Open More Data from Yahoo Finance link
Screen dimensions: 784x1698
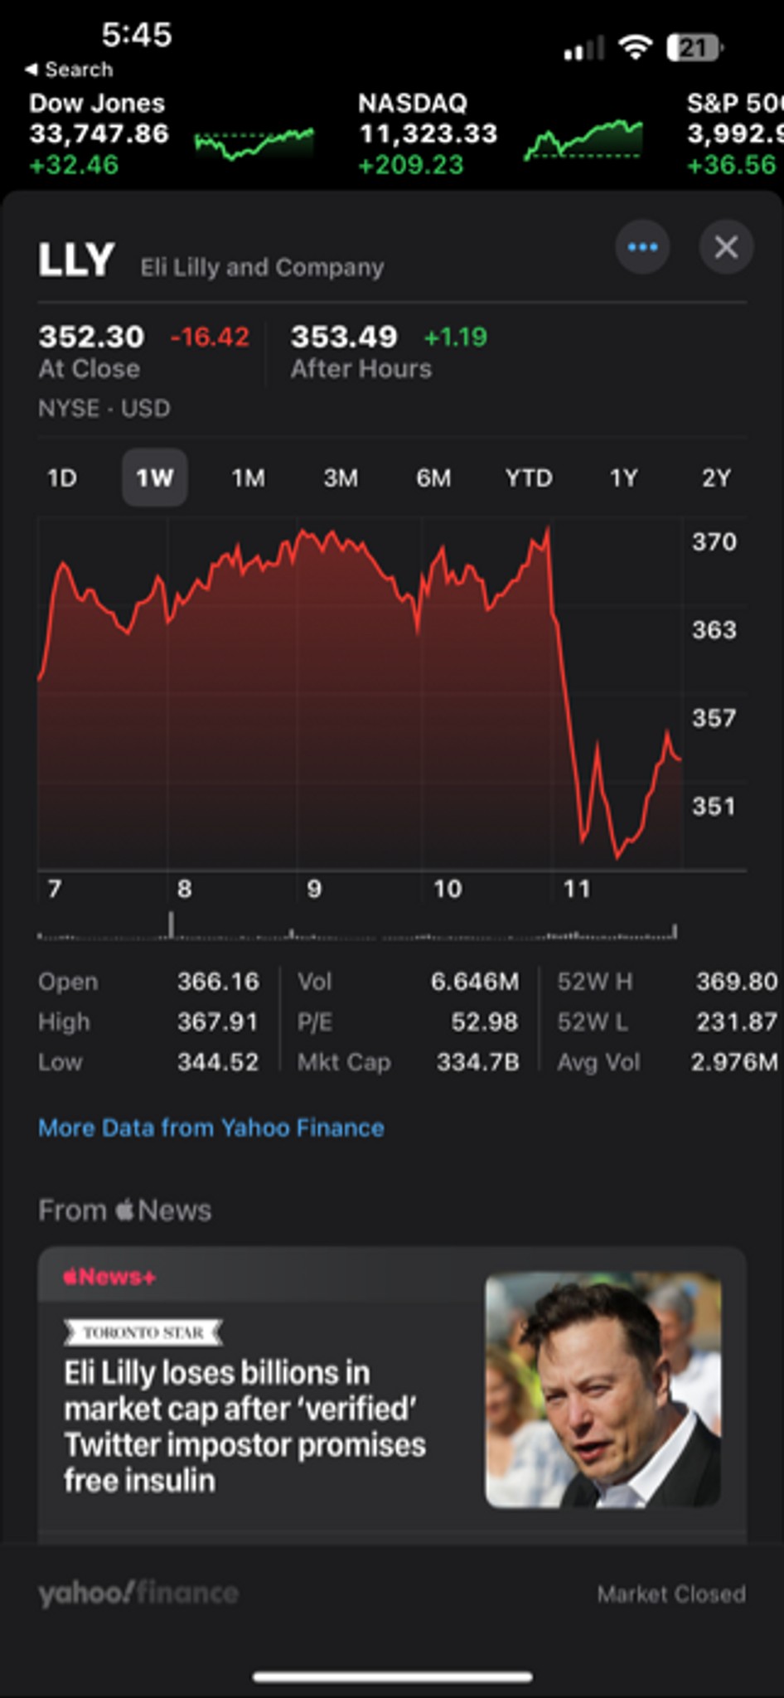click(211, 1128)
